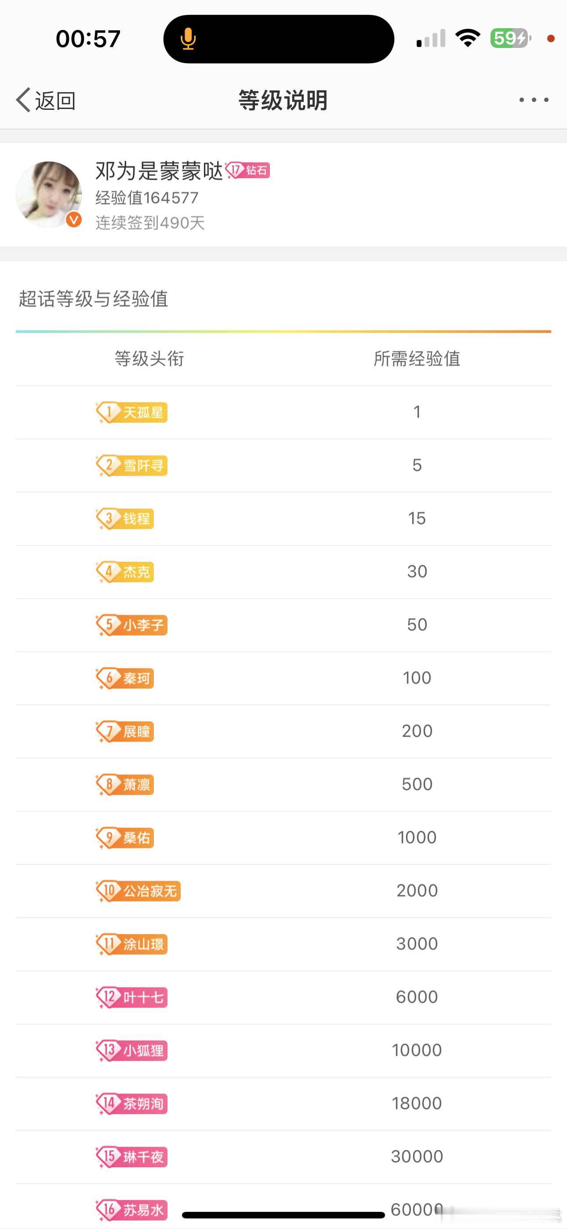Tap the microphone indicator in Dynamic Island

[188, 39]
